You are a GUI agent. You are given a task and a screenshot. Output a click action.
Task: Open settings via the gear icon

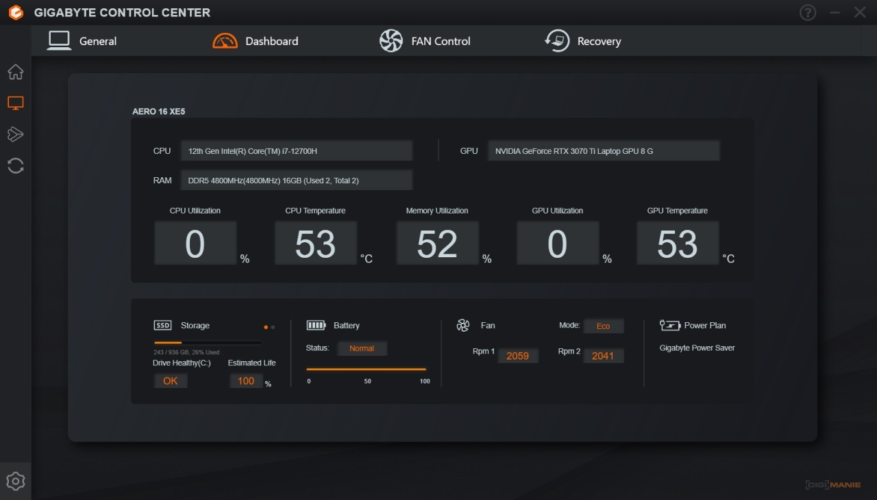[15, 481]
